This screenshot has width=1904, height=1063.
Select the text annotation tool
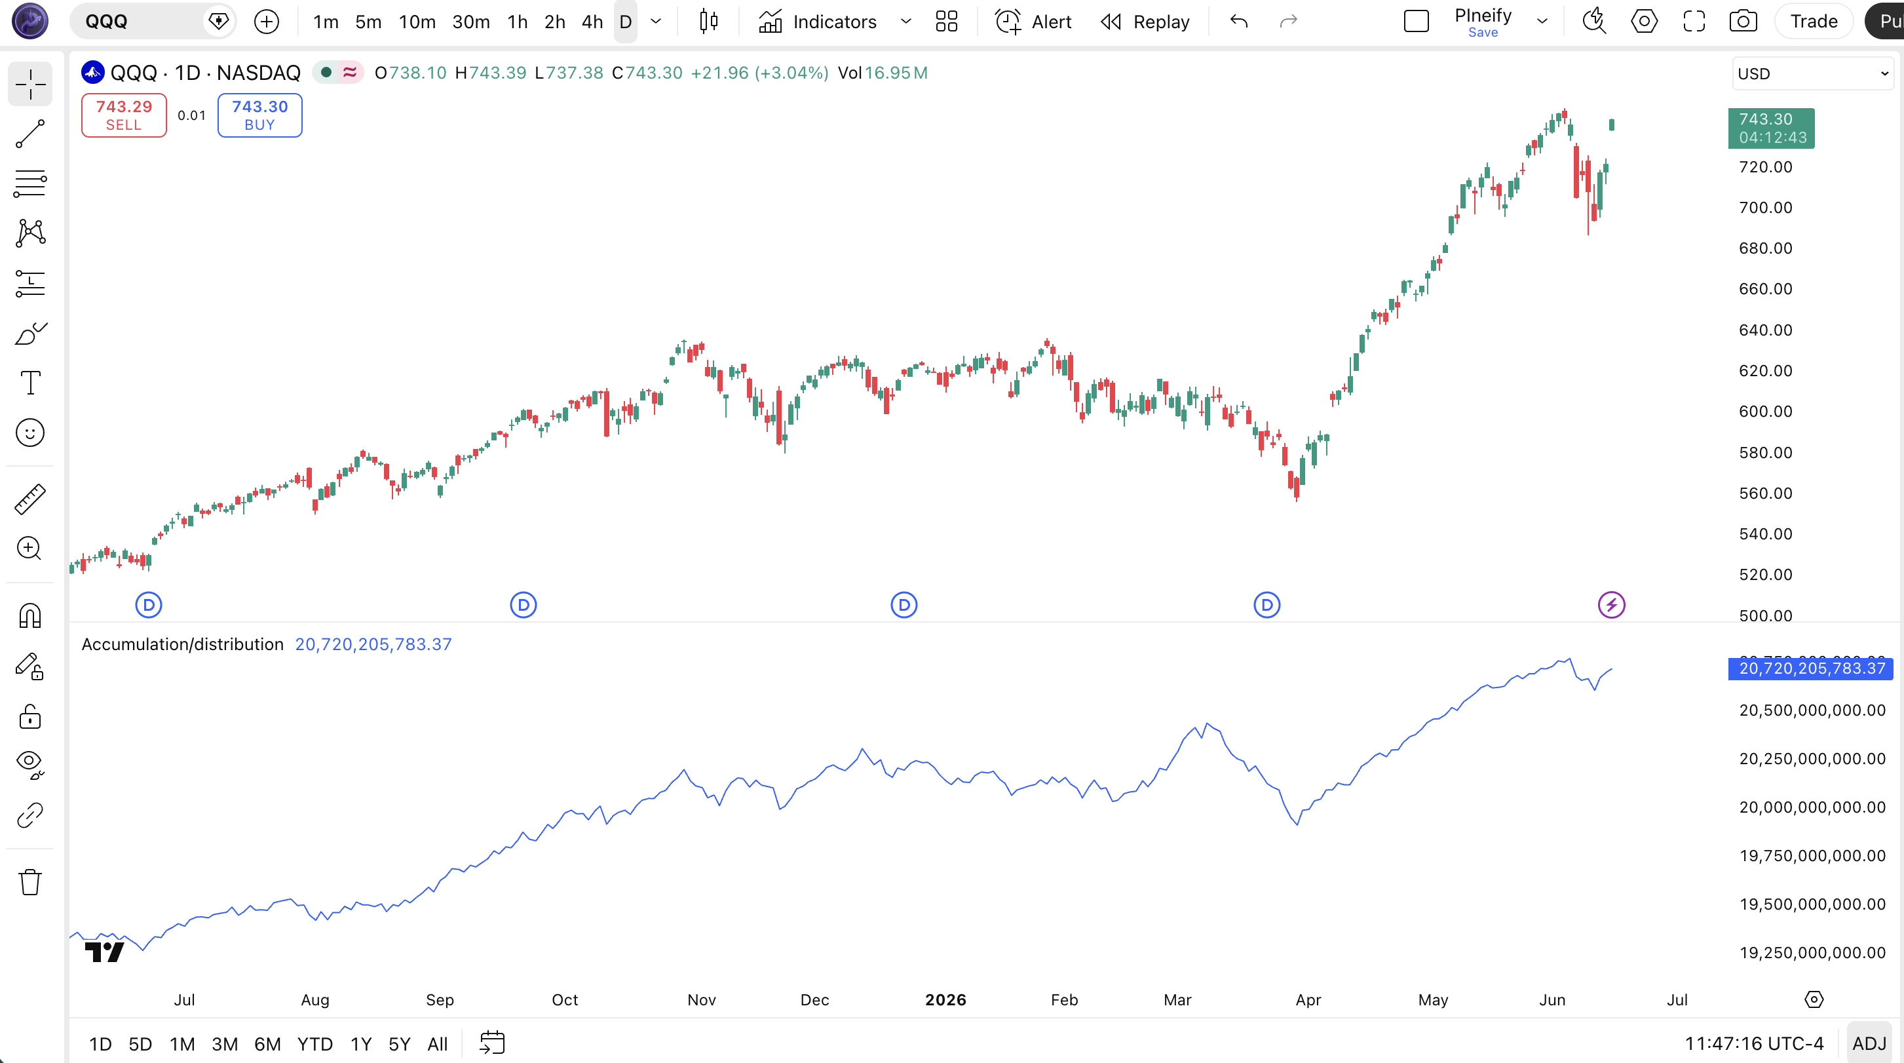pyautogui.click(x=30, y=383)
